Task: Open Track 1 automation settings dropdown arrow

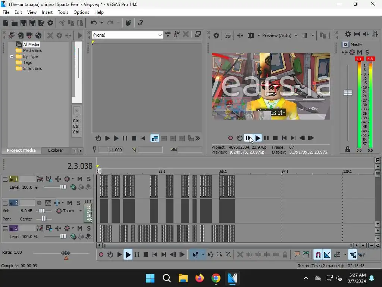Action: point(73,179)
